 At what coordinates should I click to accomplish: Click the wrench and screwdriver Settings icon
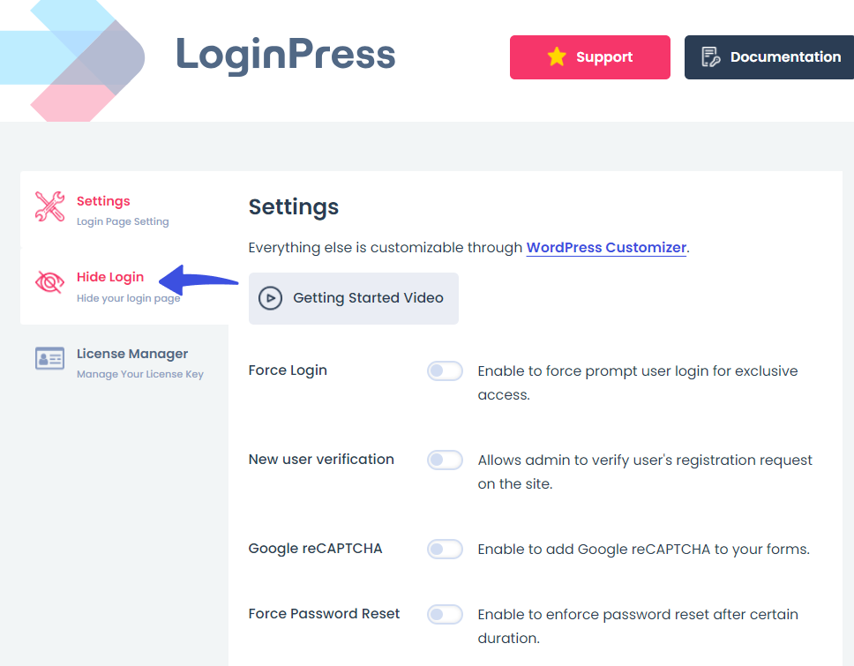[x=49, y=206]
